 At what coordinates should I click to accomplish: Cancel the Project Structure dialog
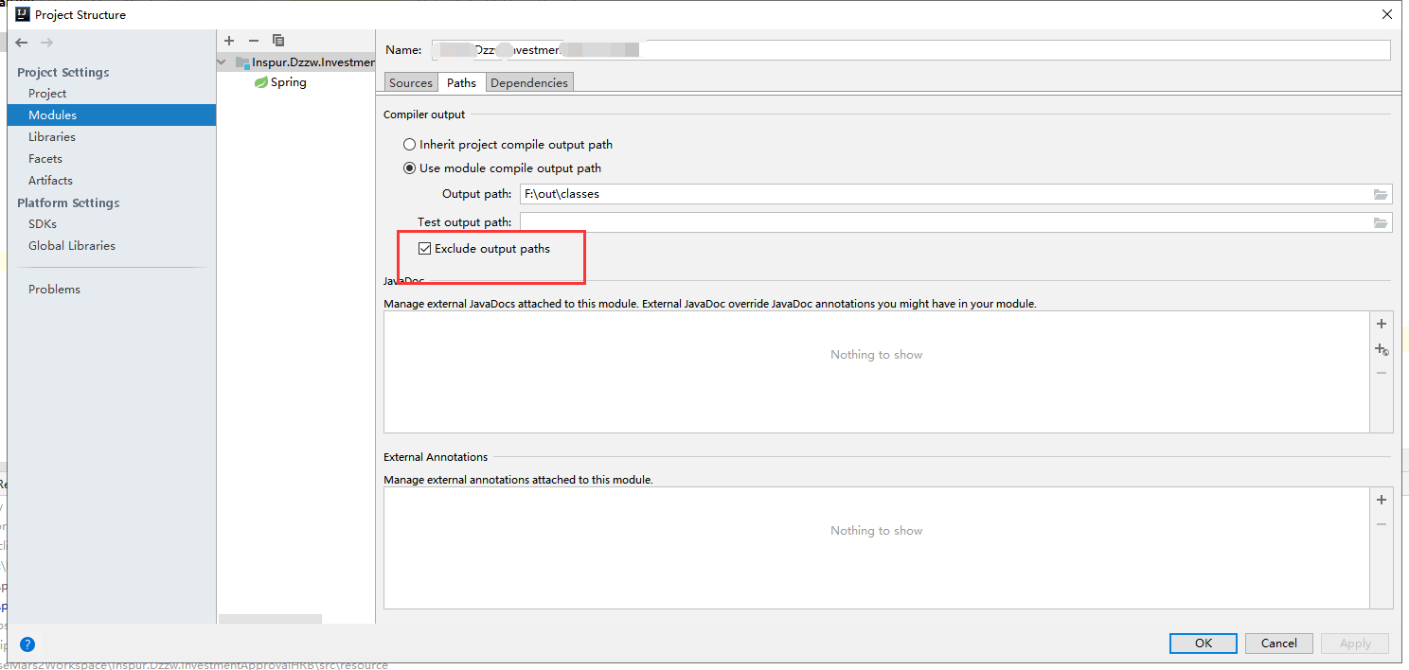[x=1278, y=643]
